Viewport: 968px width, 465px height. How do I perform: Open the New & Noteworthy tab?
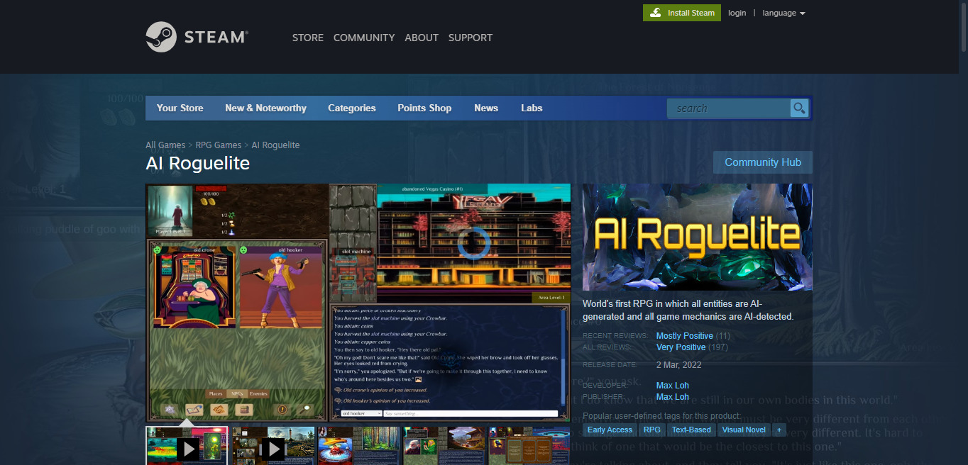(265, 108)
